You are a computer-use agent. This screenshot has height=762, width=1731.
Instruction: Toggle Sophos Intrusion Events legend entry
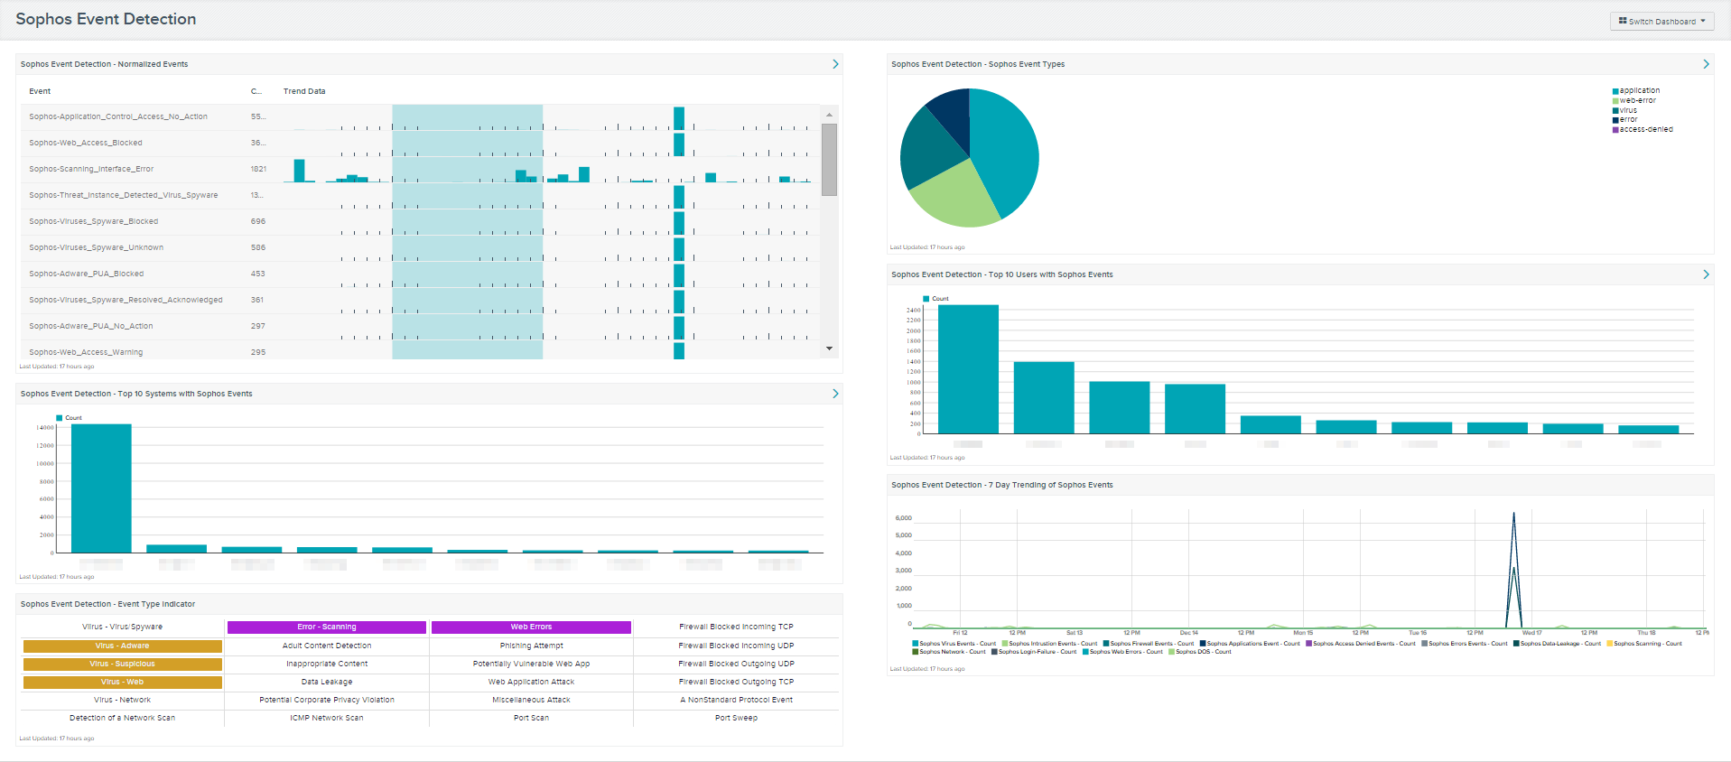coord(1050,644)
